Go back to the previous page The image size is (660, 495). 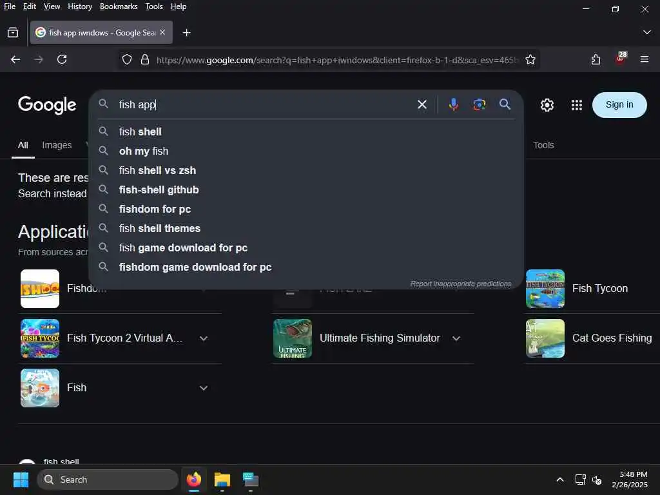pos(15,59)
